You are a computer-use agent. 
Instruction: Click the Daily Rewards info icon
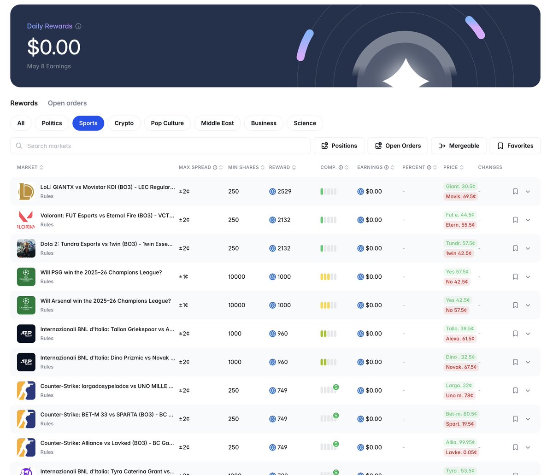click(x=78, y=26)
